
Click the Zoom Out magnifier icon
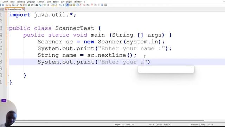click(48, 5)
